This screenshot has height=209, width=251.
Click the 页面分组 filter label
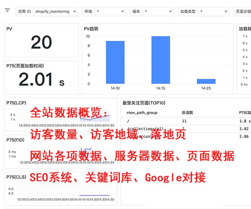[243, 12]
